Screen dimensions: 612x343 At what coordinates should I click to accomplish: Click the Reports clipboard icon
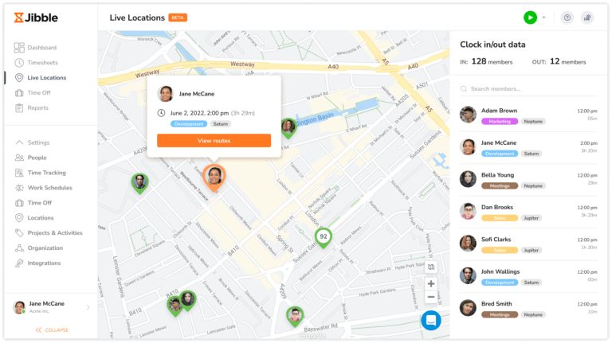tap(19, 108)
